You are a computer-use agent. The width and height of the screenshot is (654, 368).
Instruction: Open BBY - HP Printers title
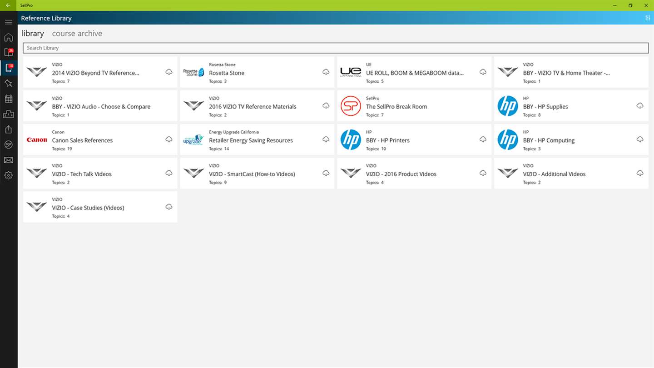(x=388, y=140)
